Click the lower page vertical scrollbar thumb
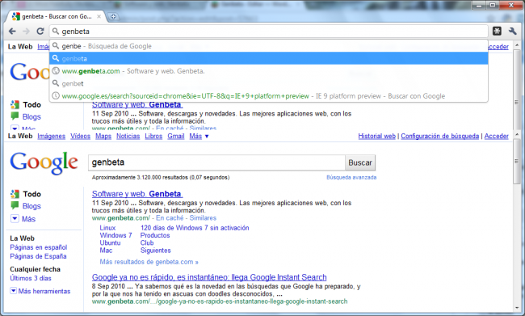 click(517, 162)
